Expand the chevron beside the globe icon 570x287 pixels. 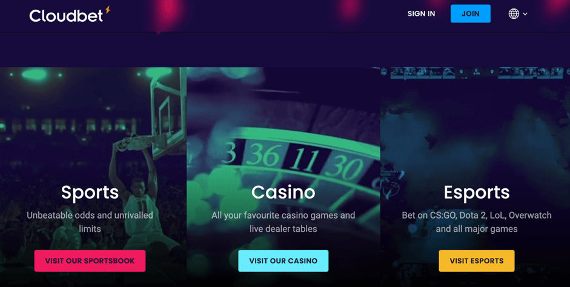click(525, 14)
